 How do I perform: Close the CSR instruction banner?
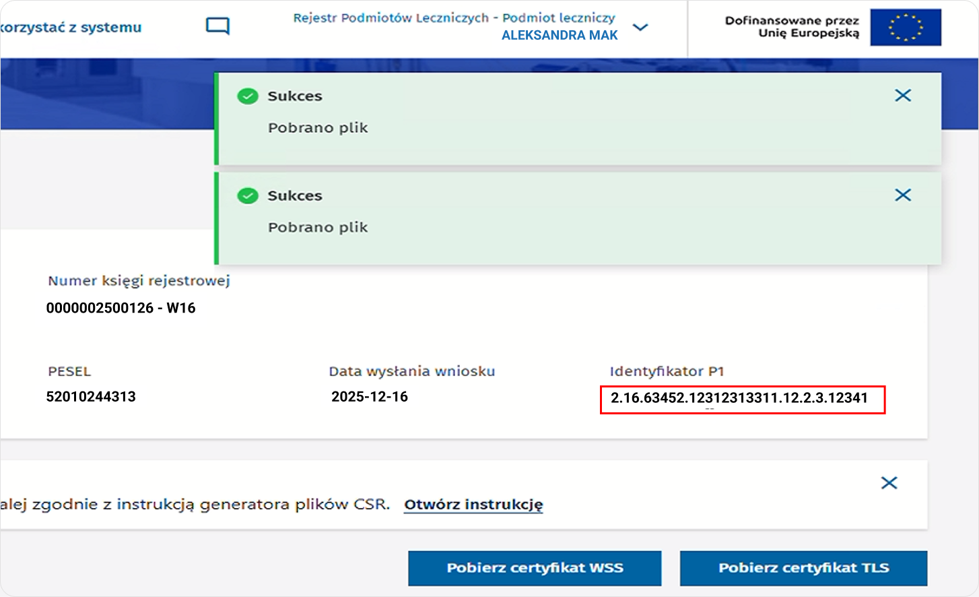[889, 482]
